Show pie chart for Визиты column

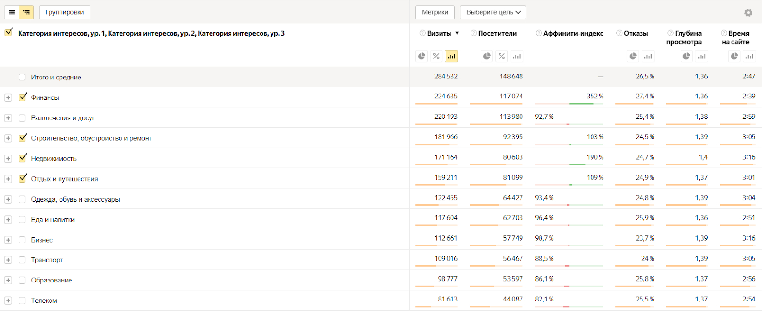pos(421,57)
